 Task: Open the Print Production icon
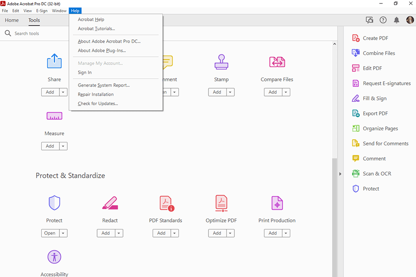point(277,203)
